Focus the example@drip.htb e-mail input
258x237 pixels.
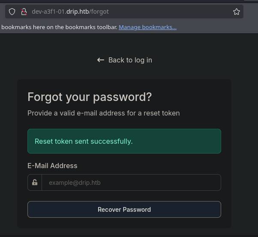coord(131,183)
